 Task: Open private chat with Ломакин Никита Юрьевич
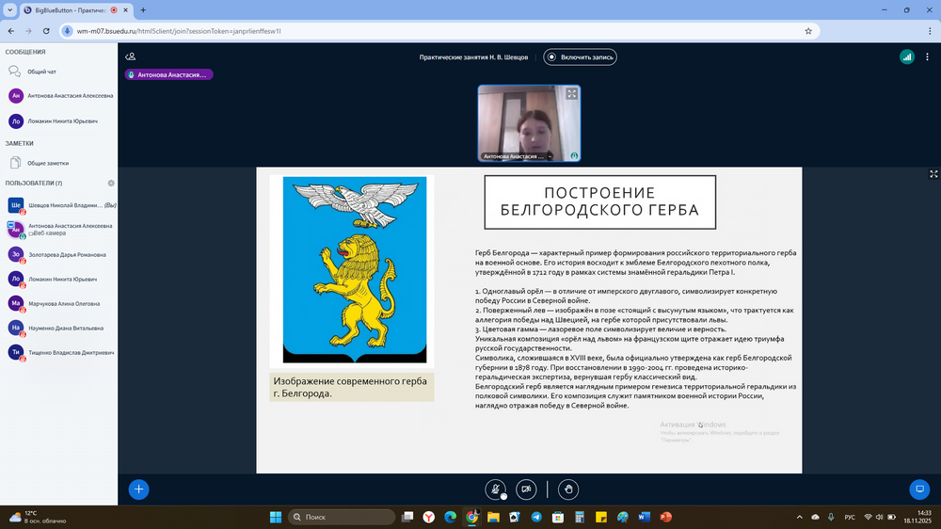[x=62, y=120]
